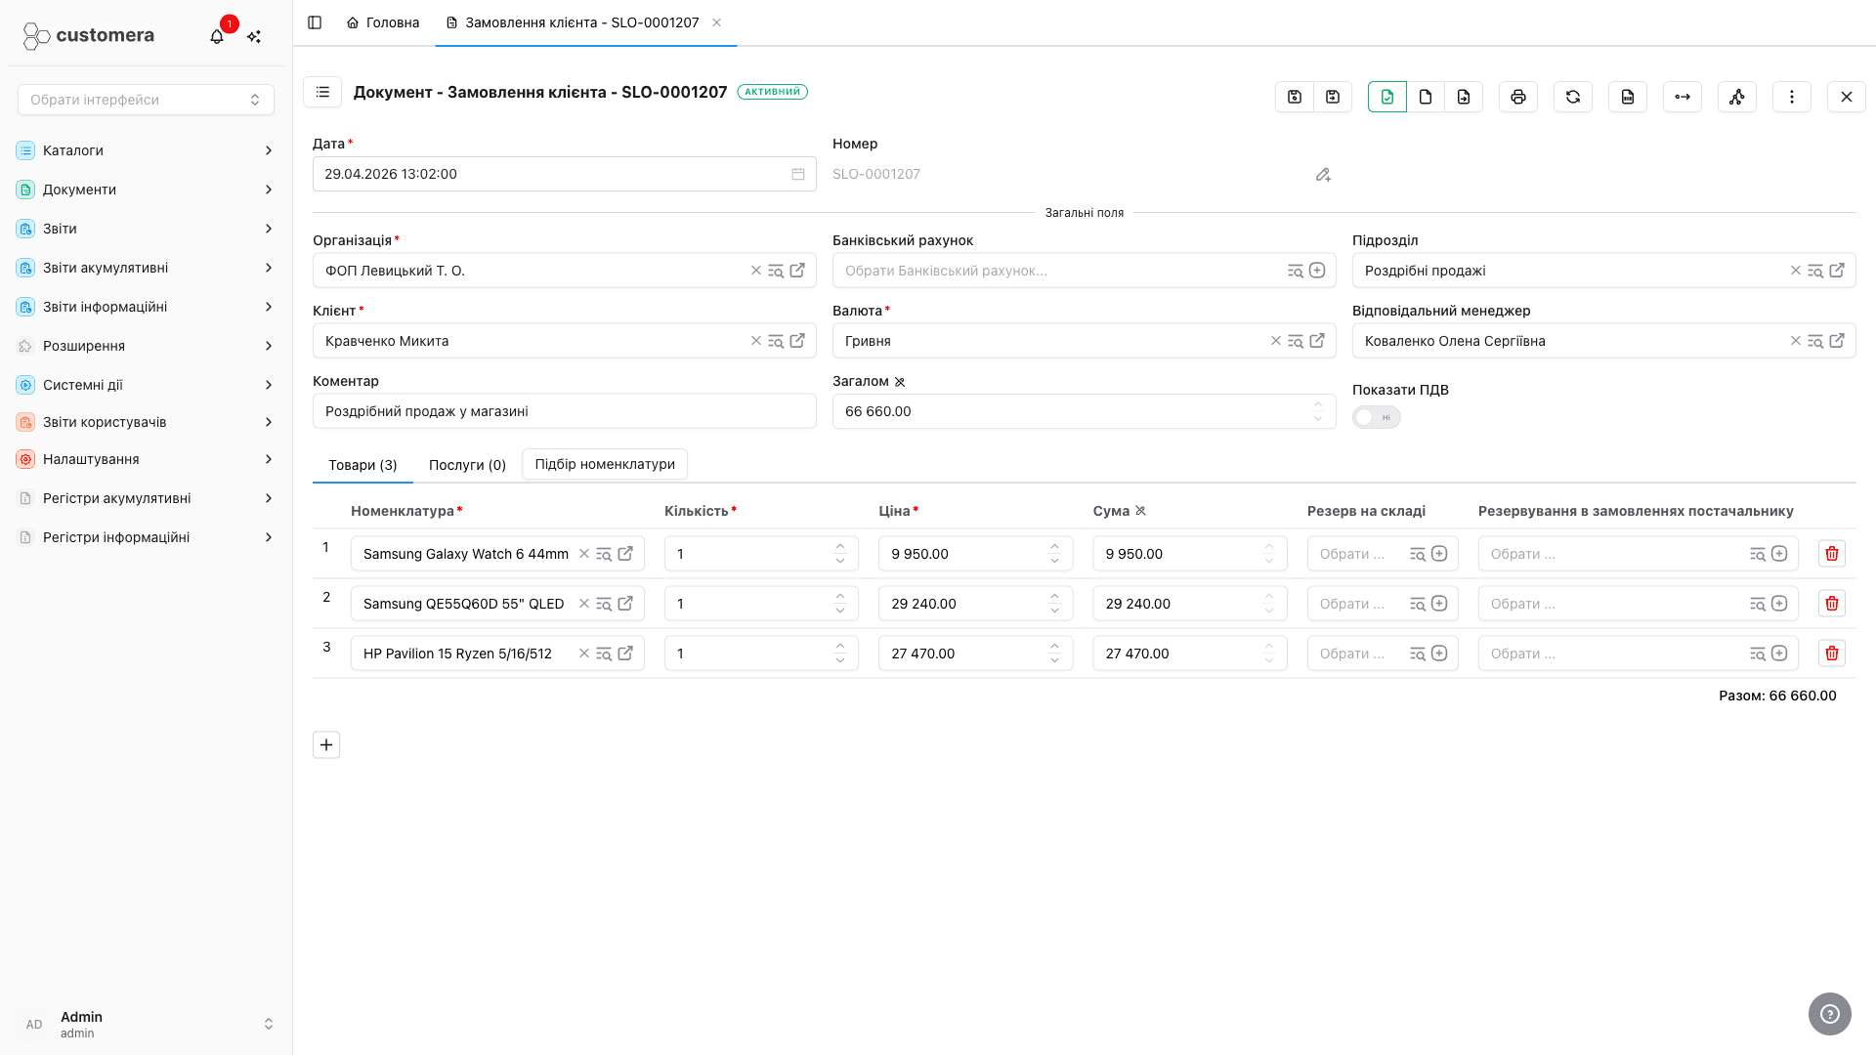Expand the Каталоги menu section
The width and height of the screenshot is (1876, 1055).
click(146, 150)
